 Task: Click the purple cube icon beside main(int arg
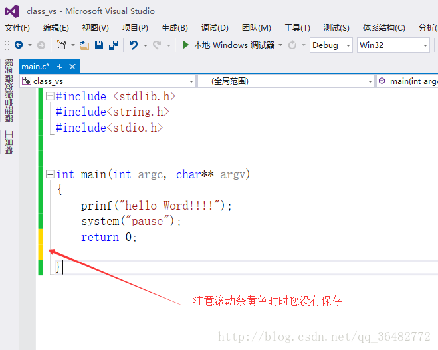click(x=382, y=81)
